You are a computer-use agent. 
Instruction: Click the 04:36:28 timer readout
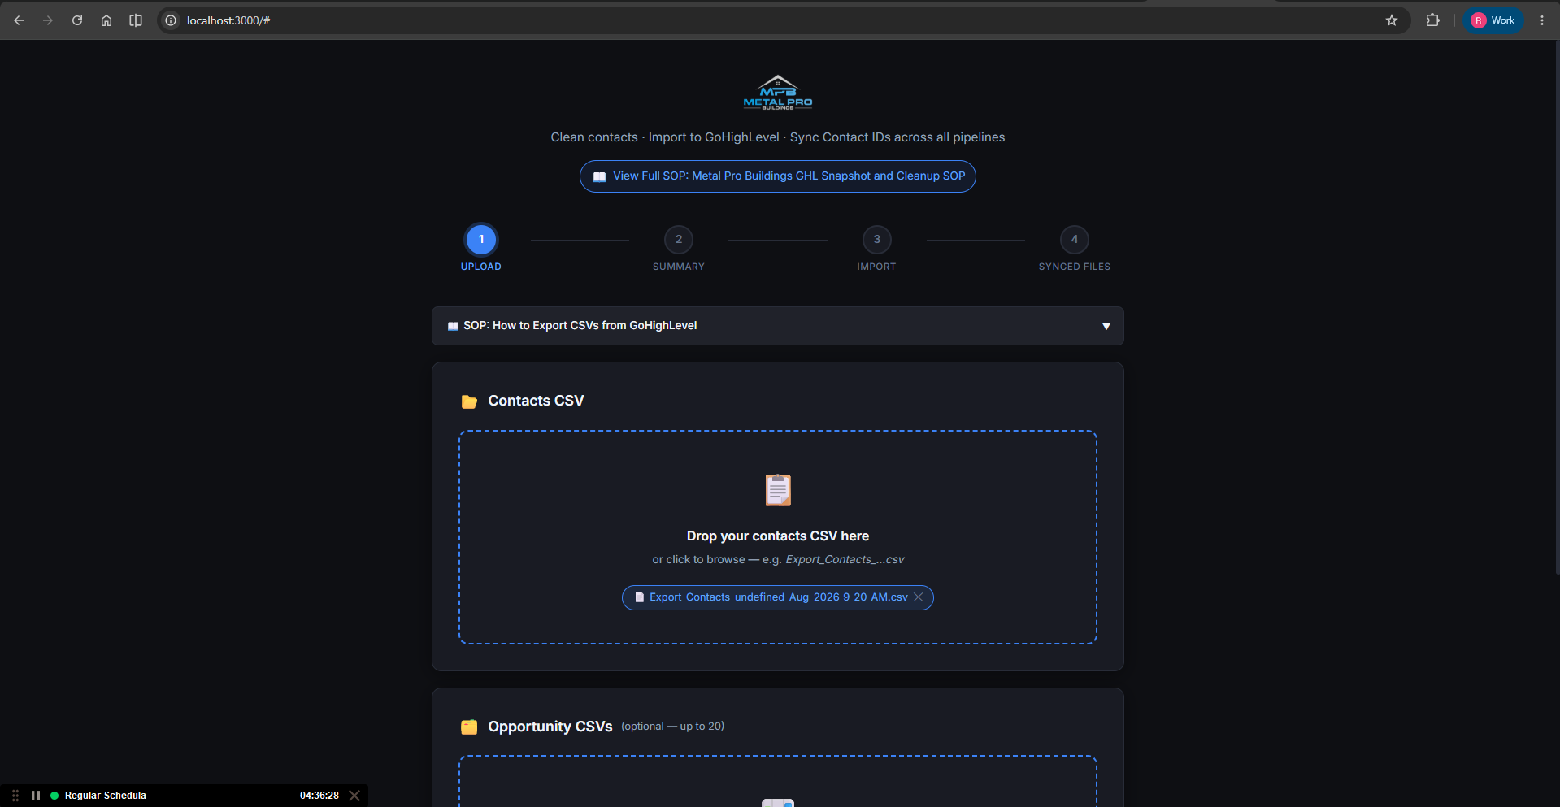319,796
